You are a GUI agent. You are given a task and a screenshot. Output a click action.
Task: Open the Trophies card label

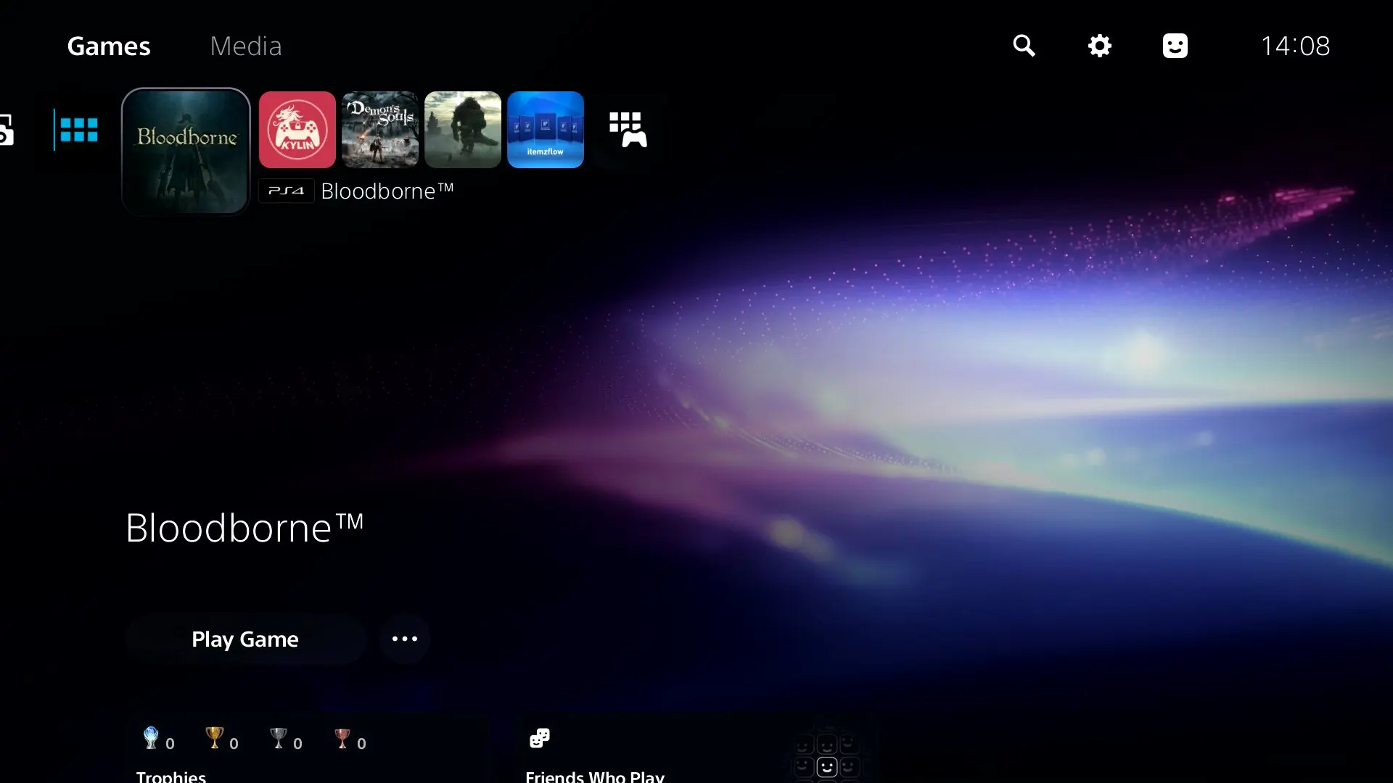(x=171, y=776)
